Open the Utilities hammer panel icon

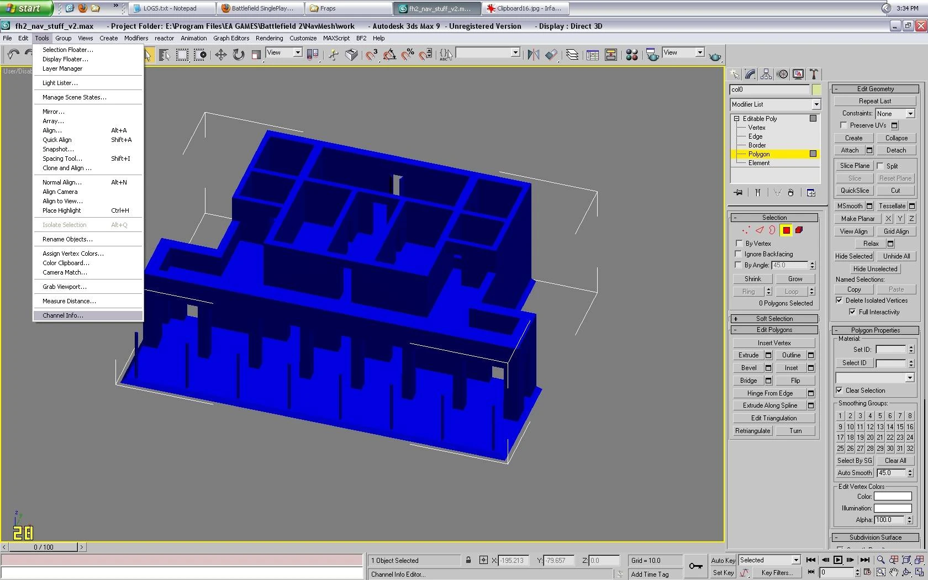point(814,75)
